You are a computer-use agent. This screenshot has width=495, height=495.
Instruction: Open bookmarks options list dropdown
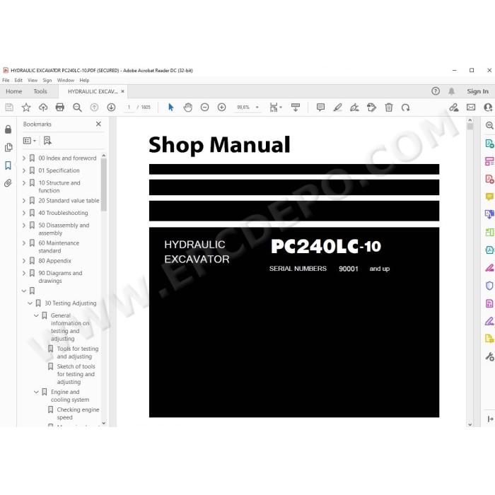click(x=30, y=141)
